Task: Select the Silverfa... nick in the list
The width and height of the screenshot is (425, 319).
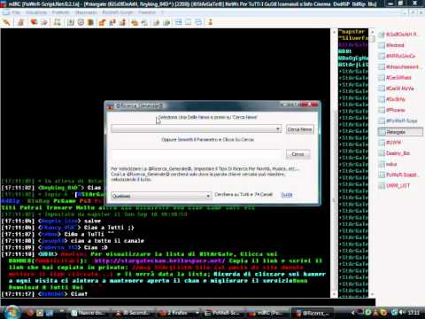Action: (353, 38)
